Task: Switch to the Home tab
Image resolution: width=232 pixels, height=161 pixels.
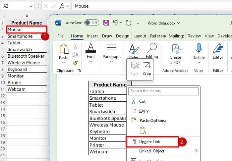Action: click(x=77, y=36)
